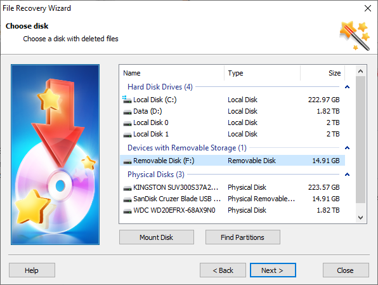Select the Local Disk (C:) drive icon
378x285 pixels.
127,100
